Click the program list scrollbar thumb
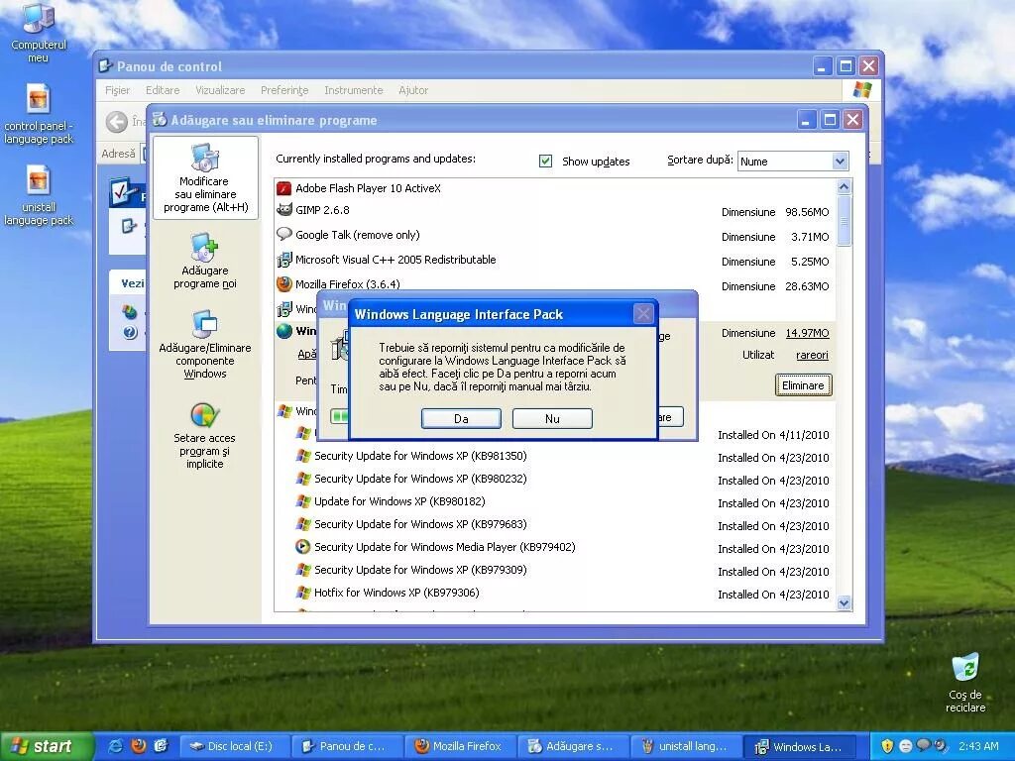This screenshot has width=1015, height=761. tap(844, 221)
